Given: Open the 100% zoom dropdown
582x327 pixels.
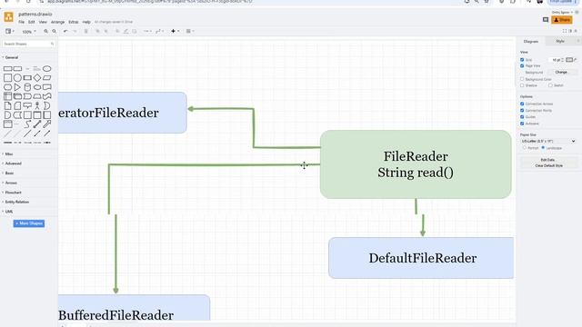Looking at the screenshot, I should point(29,32).
